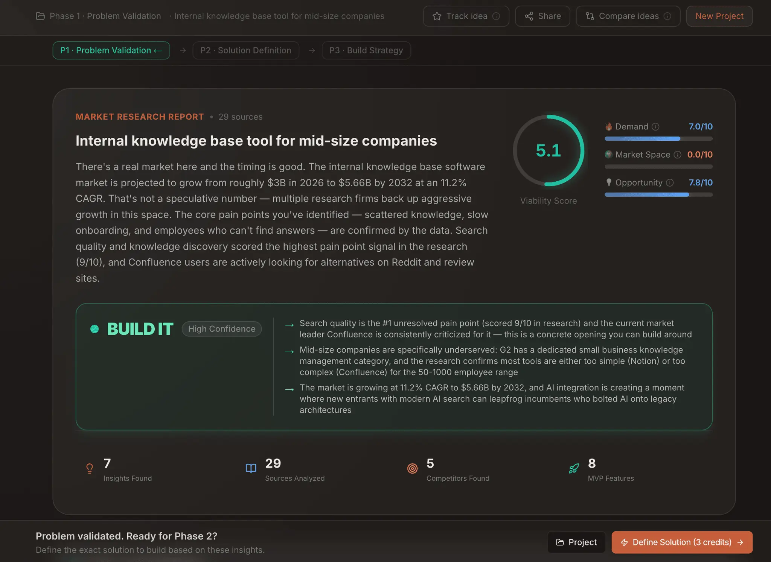Click the 7.8/10 Opportunity value
771x562 pixels.
pos(701,182)
